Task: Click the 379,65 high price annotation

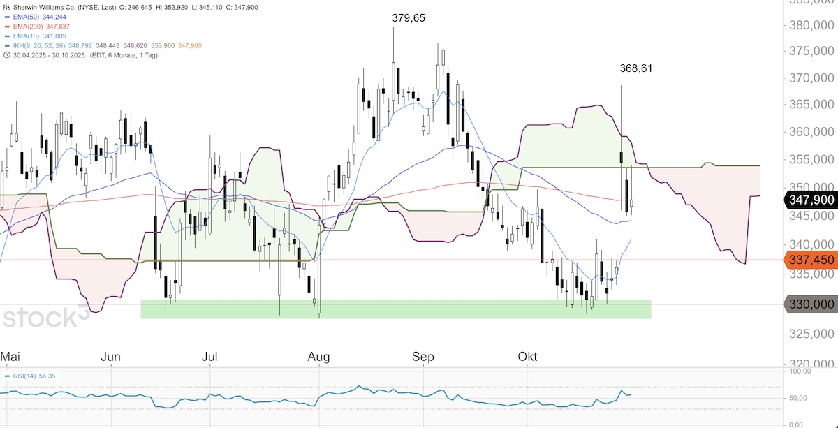Action: (x=409, y=18)
